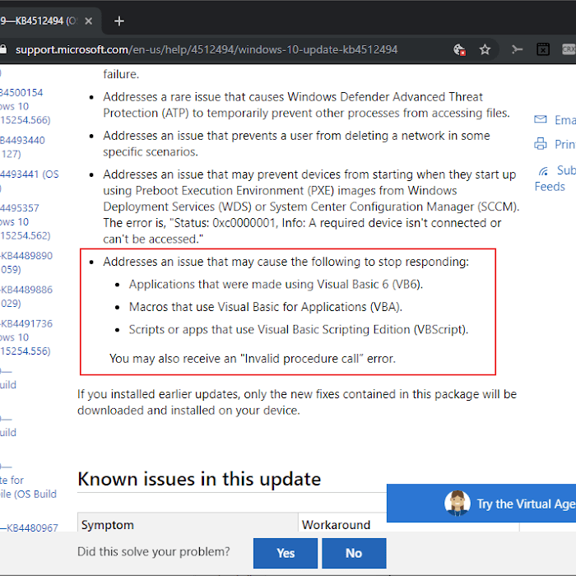This screenshot has height=576, width=576.
Task: Click the calendar-X extension icon in the toolbar
Action: point(543,49)
